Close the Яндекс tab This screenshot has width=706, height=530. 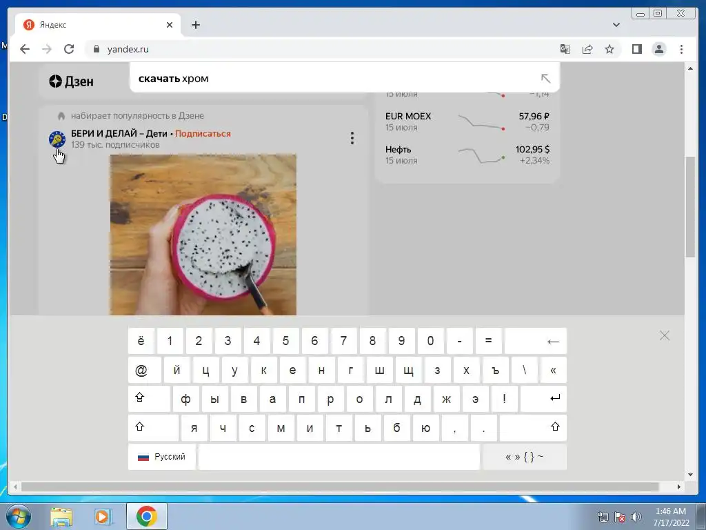pyautogui.click(x=170, y=25)
